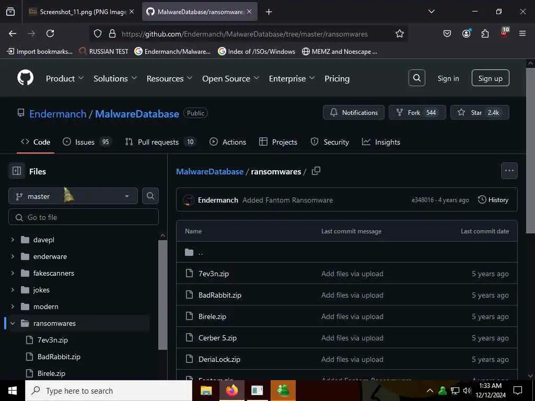535x401 pixels.
Task: Open BadRabbit.zip in the file table
Action: click(220, 295)
